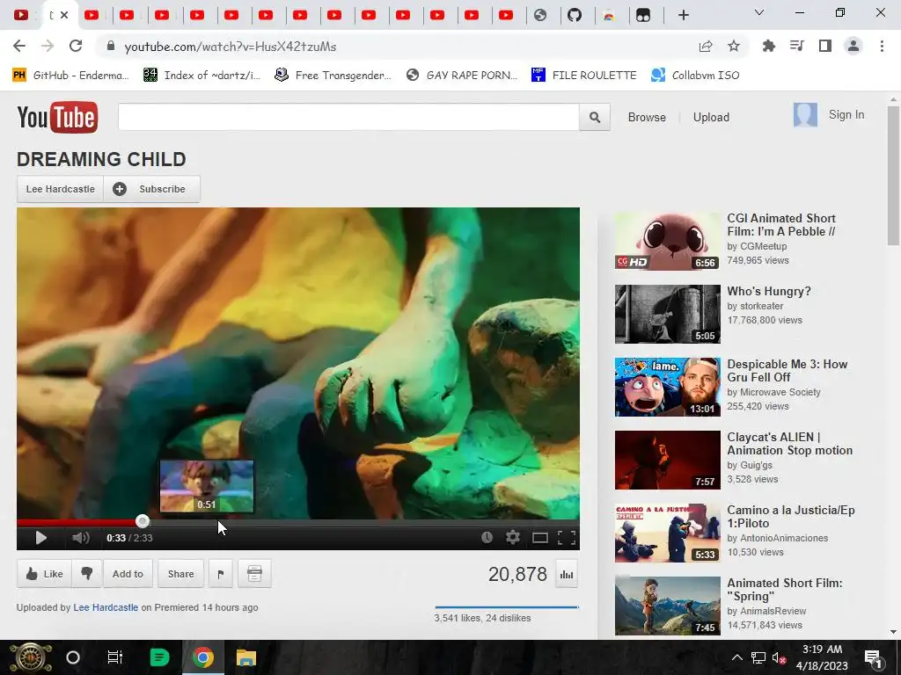Image resolution: width=901 pixels, height=675 pixels.
Task: Open Claycat's ALIEN video title
Action: pos(789,444)
